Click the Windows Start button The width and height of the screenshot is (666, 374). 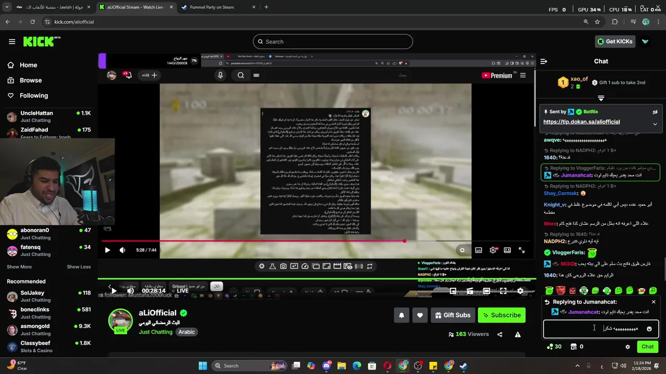[203, 366]
